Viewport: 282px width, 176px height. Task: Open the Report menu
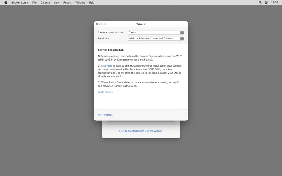pyautogui.click(x=67, y=2)
